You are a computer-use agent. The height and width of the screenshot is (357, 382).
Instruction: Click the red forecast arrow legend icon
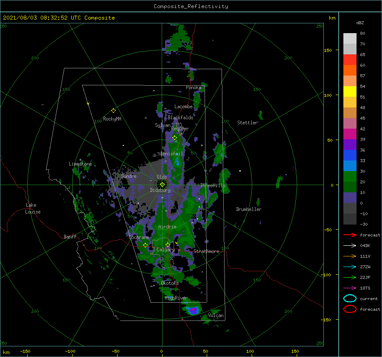pos(350,235)
